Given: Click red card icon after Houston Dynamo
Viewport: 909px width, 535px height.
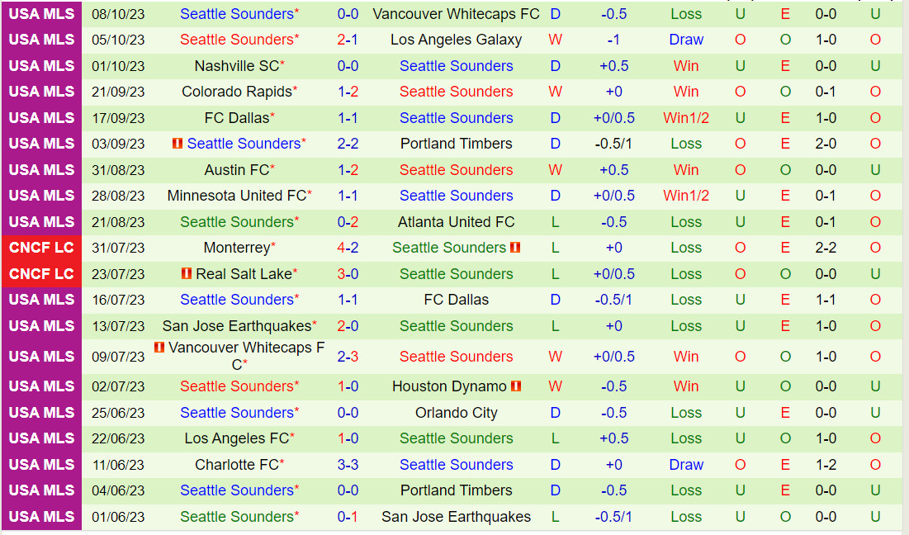Looking at the screenshot, I should point(515,386).
